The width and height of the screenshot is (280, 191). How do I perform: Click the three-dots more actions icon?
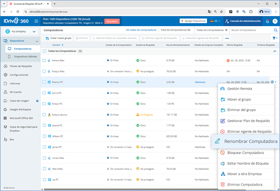tap(227, 38)
